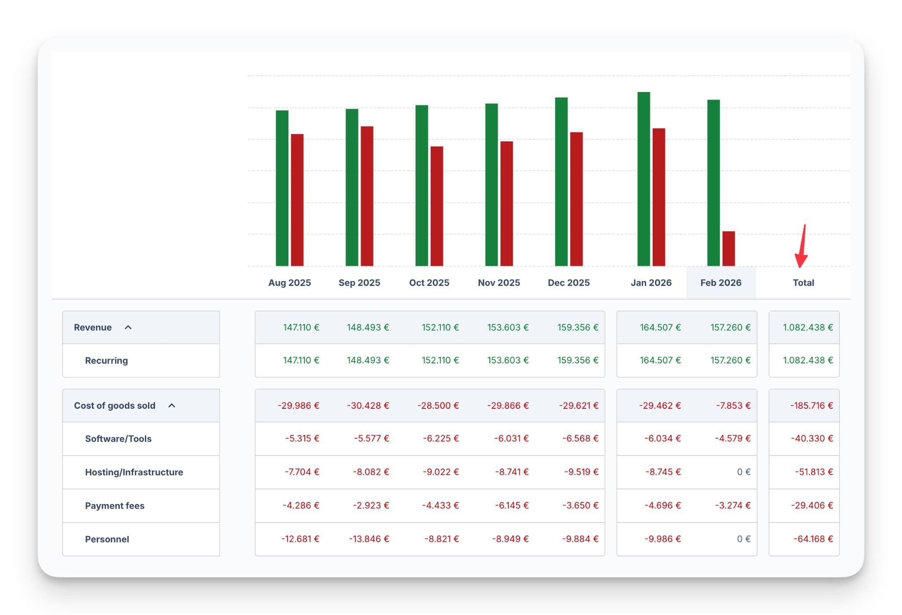
Task: Click the Dec 2025 month label
Action: 568,283
